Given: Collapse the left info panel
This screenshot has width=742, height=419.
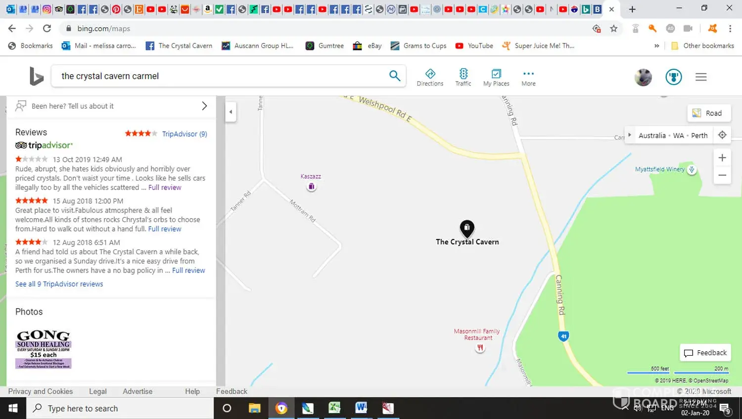Looking at the screenshot, I should point(231,112).
